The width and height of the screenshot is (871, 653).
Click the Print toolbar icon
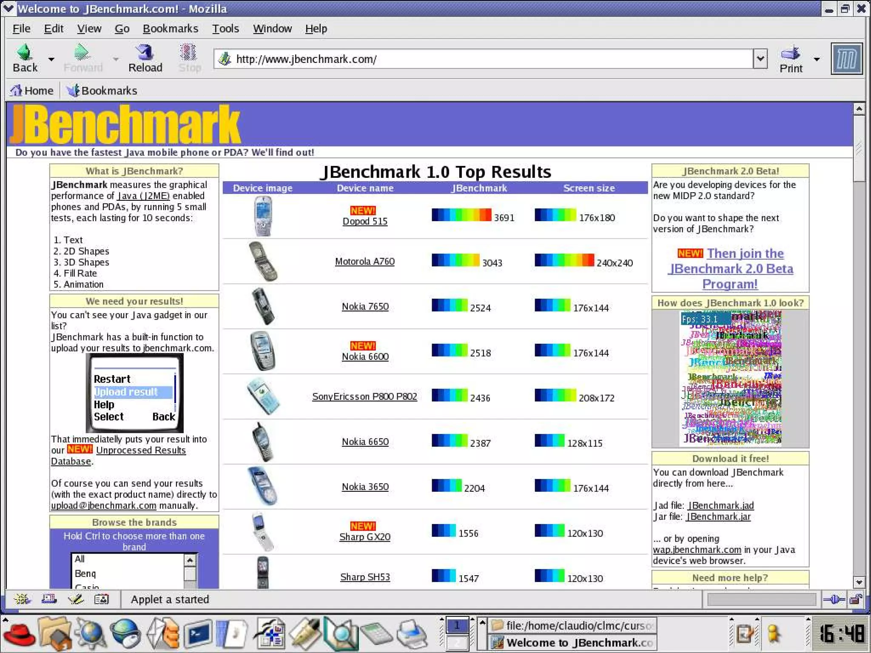tap(790, 53)
